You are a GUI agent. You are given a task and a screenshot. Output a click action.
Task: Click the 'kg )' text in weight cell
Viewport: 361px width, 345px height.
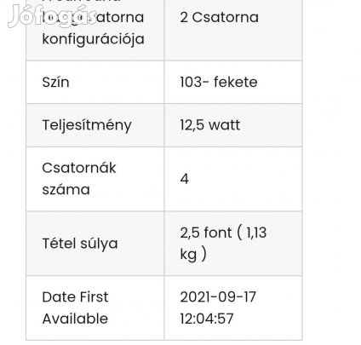pos(193,254)
